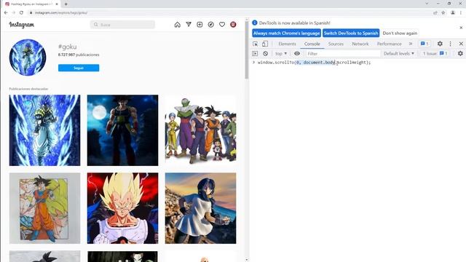The width and height of the screenshot is (466, 262).
Task: Toggle the console sidebar icon
Action: click(255, 53)
